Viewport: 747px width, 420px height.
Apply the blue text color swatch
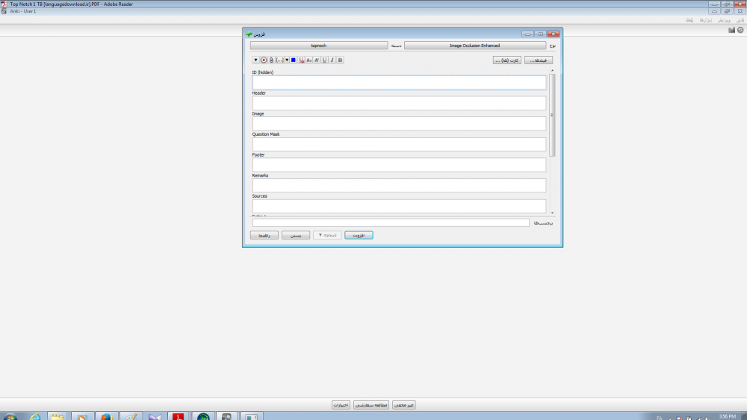tap(294, 60)
